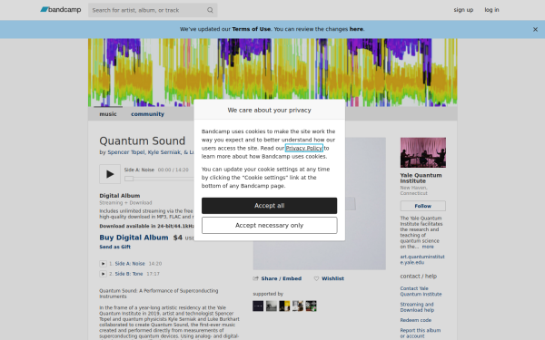The image size is (545, 340).
Task: Switch to the music tab
Action: (x=108, y=114)
